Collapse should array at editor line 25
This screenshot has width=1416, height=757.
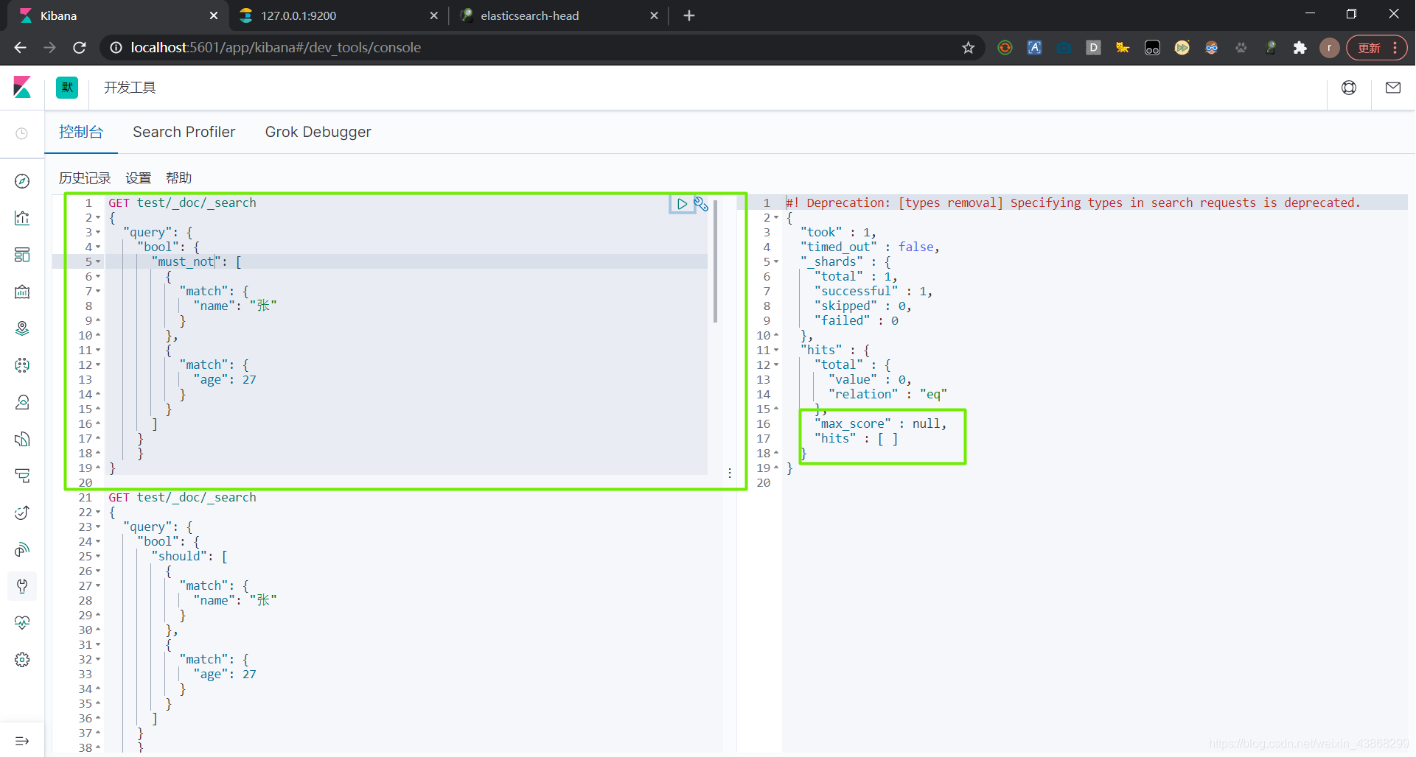point(98,557)
